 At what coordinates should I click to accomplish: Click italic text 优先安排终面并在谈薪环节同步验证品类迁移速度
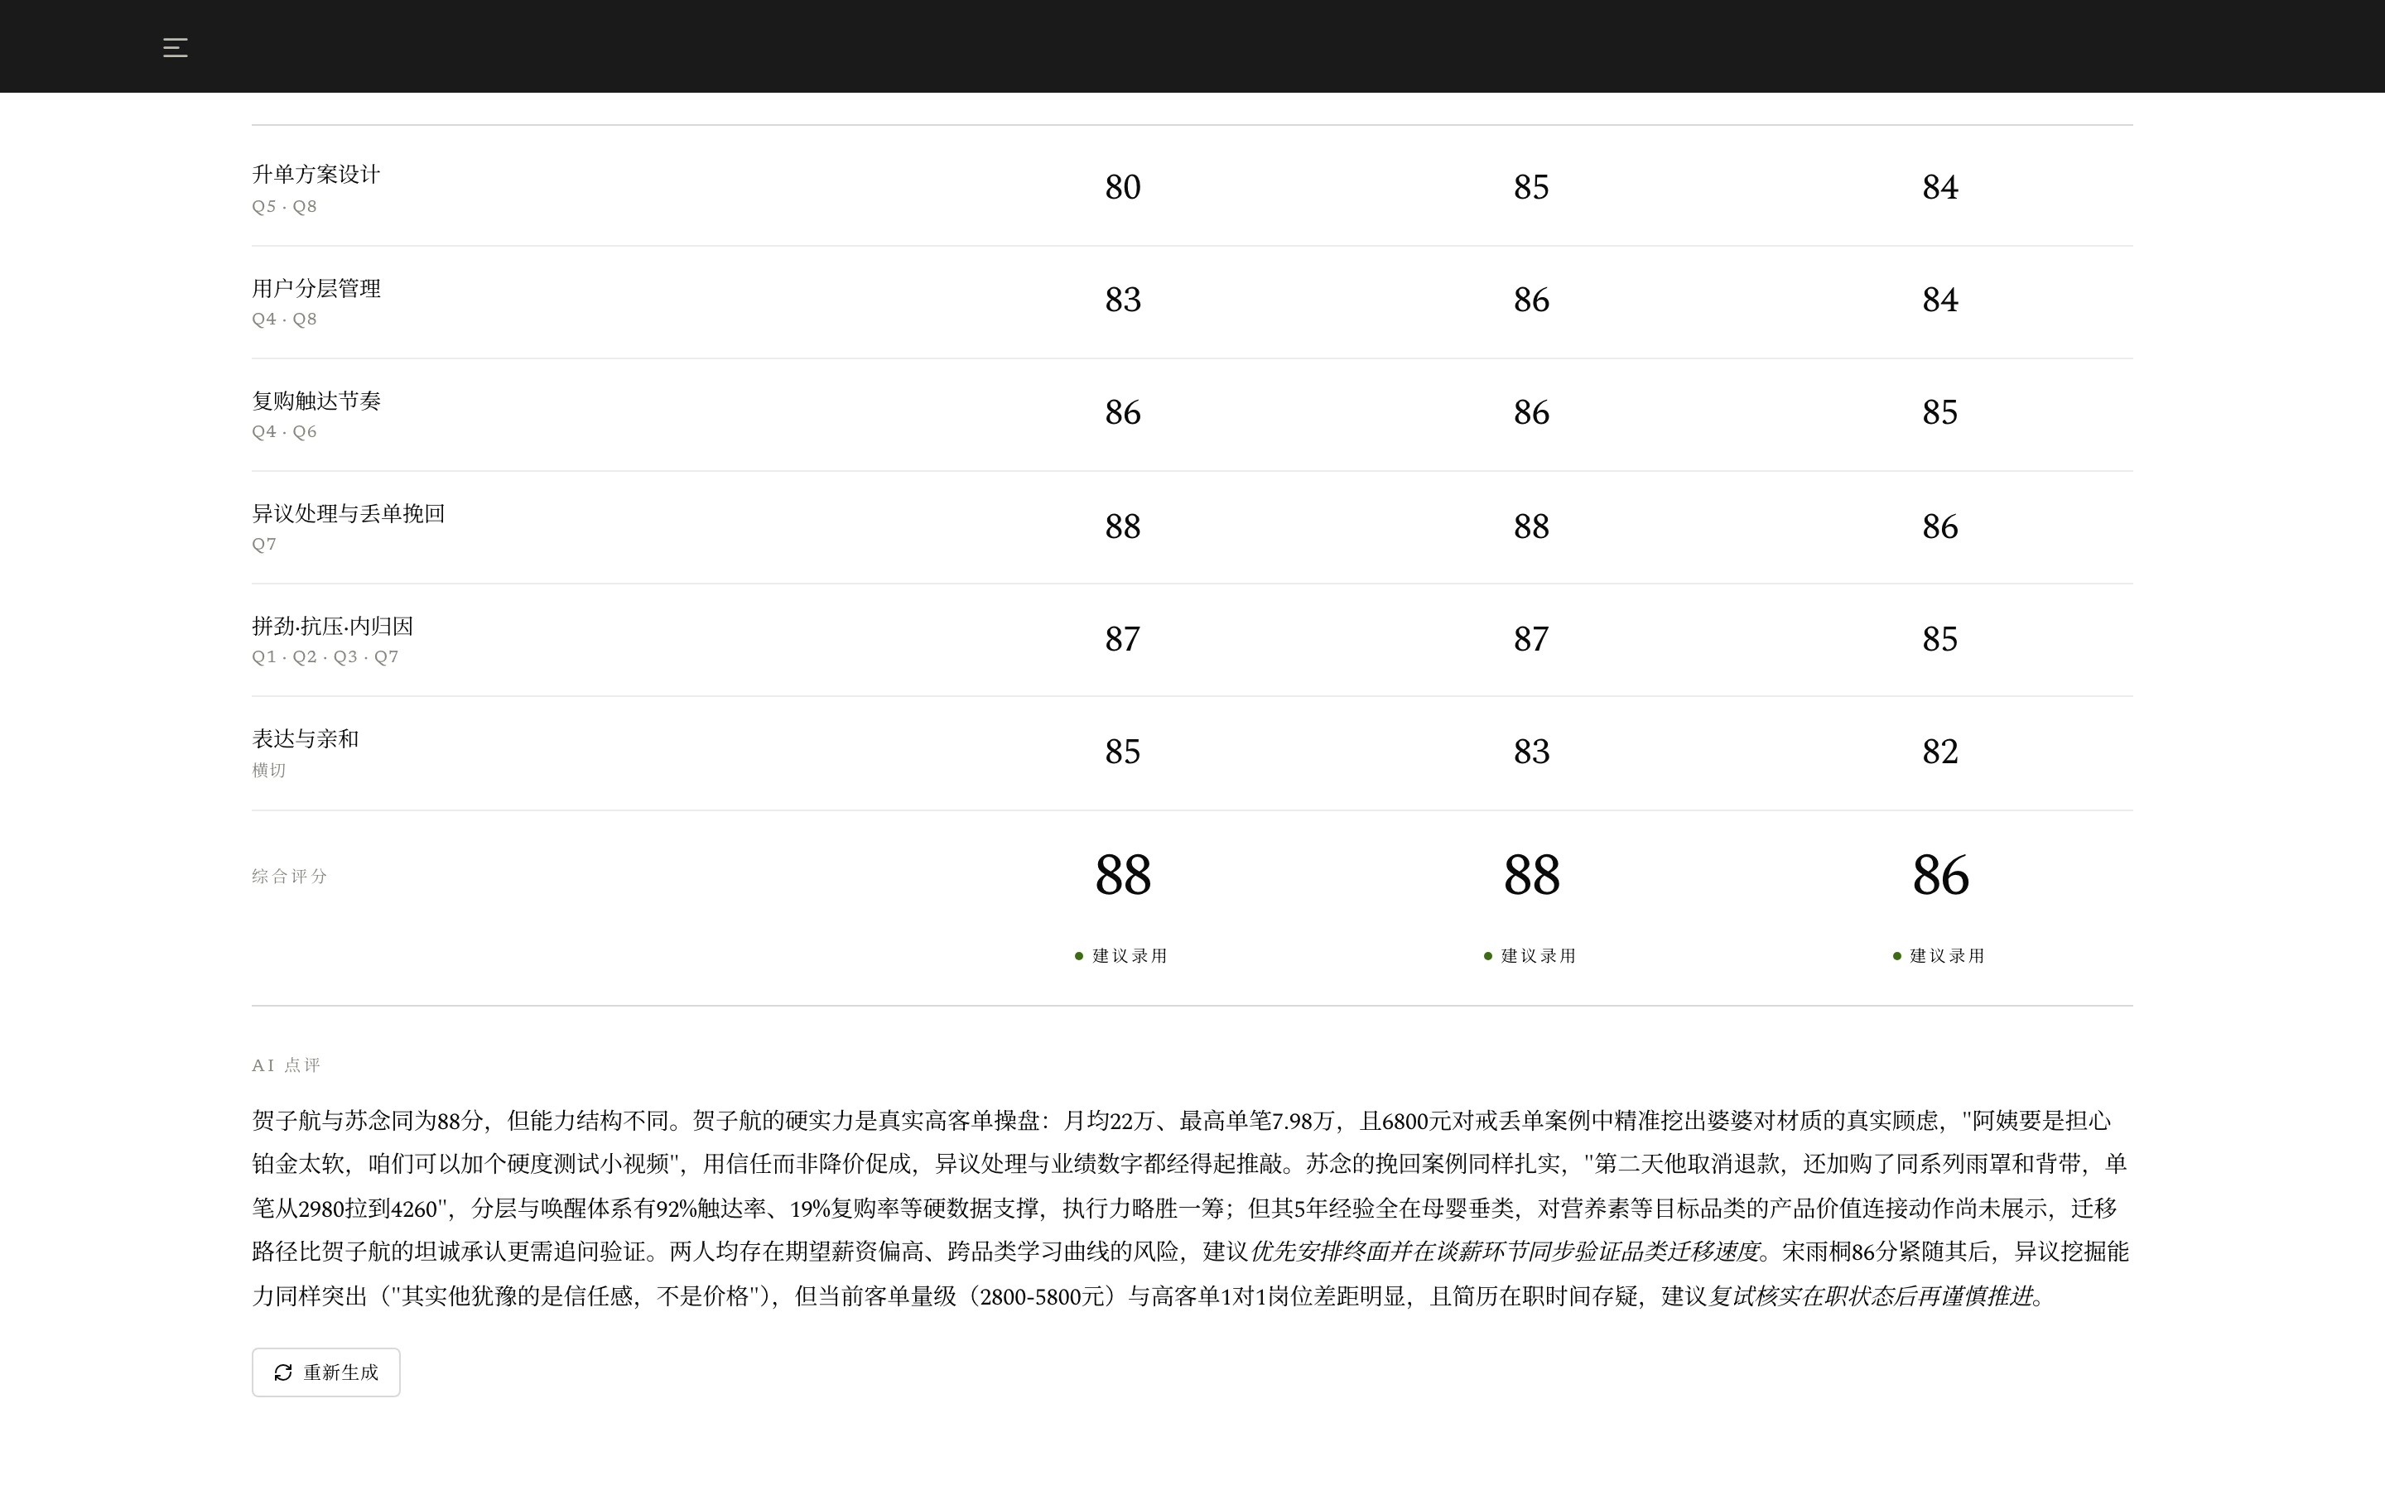pyautogui.click(x=1505, y=1252)
